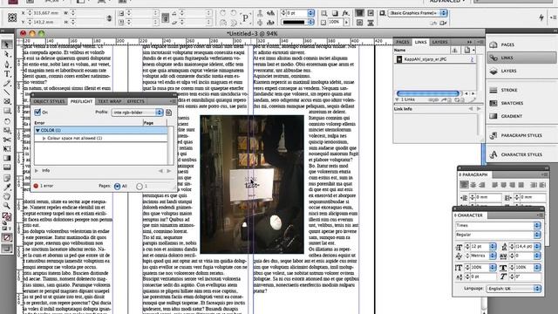Toggle align left in Paragraph panel
This screenshot has width=558, height=314.
[x=464, y=185]
